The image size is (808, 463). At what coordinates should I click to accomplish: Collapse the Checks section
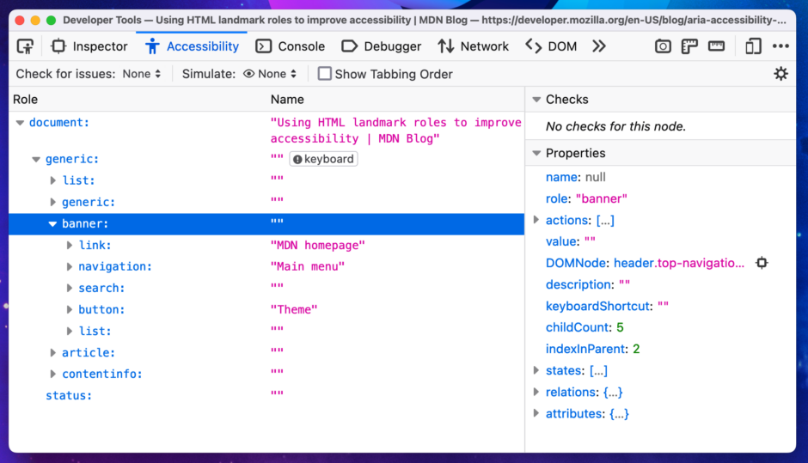536,100
